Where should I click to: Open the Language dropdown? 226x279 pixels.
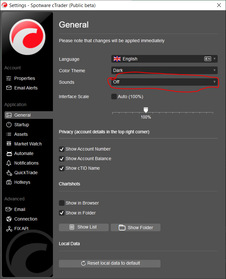(x=164, y=59)
